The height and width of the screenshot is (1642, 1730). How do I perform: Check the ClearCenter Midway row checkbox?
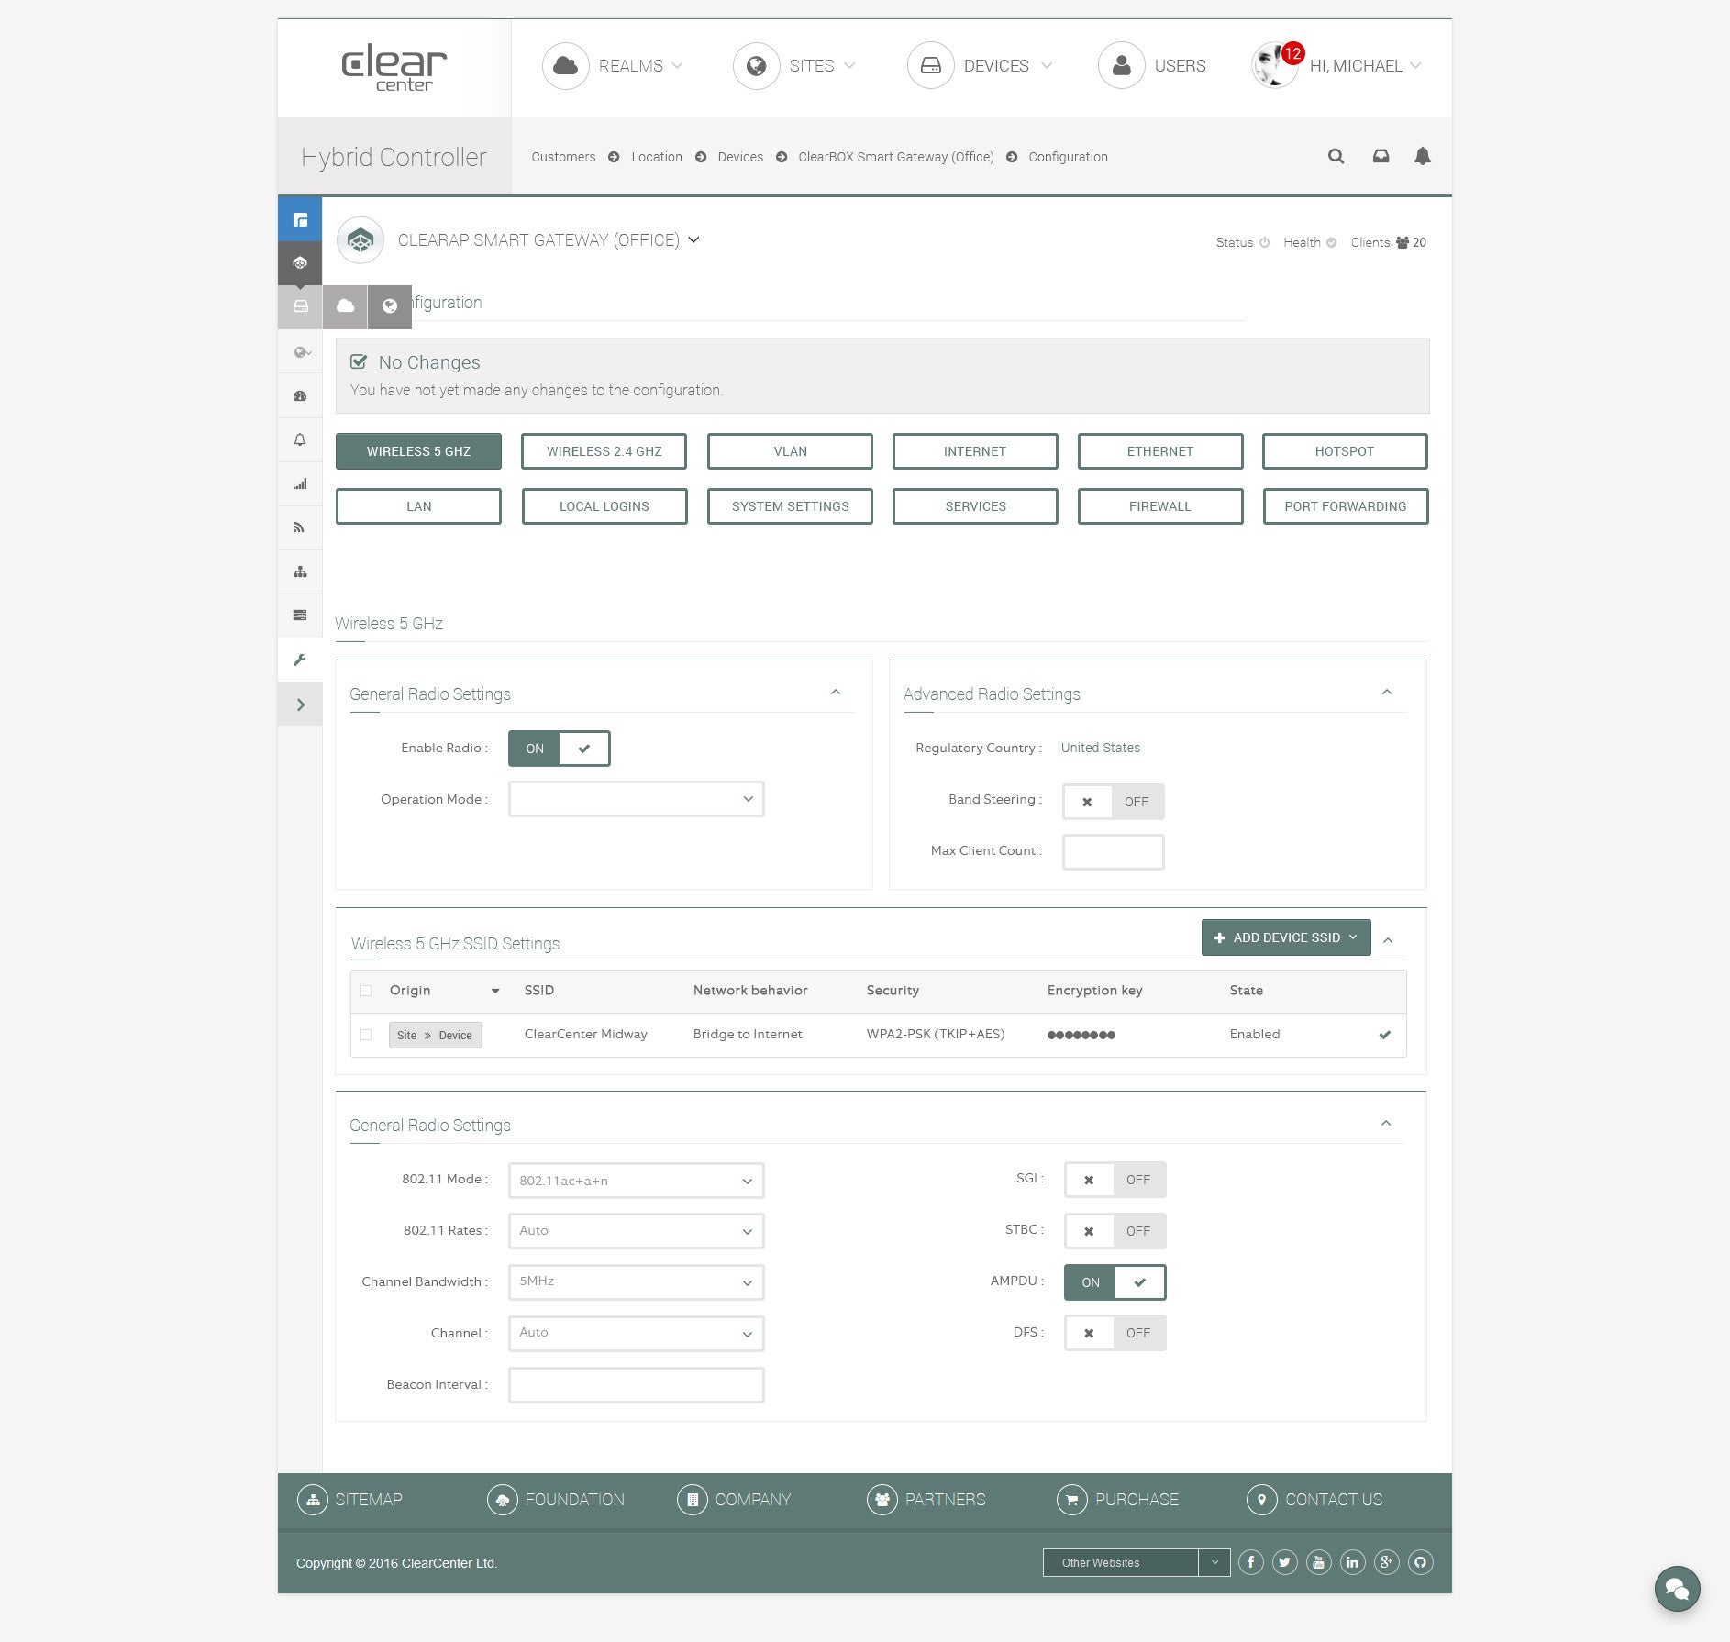pos(366,1035)
